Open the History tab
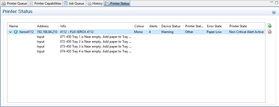This screenshot has width=279, height=107. point(95,3)
